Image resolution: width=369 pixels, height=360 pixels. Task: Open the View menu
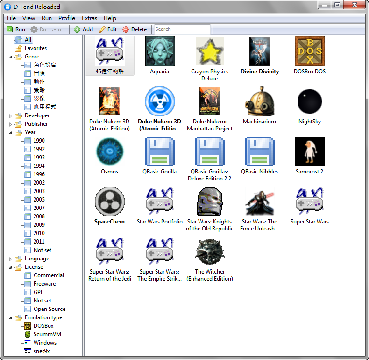pos(28,18)
